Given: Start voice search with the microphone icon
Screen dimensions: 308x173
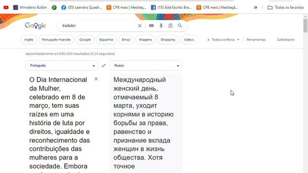Looking at the screenshot, I should pyautogui.click(x=161, y=25).
